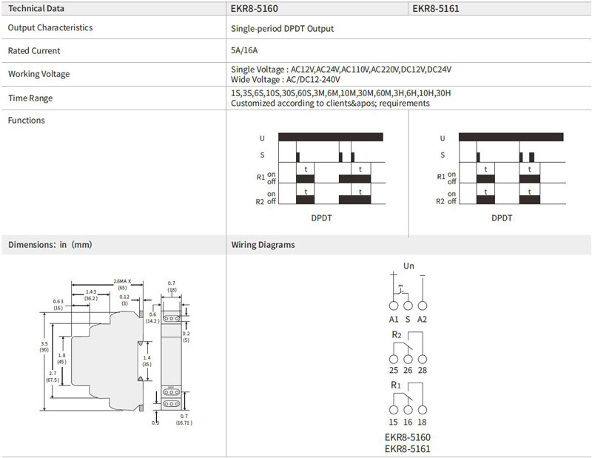Click the R2 relay contact label

(397, 334)
